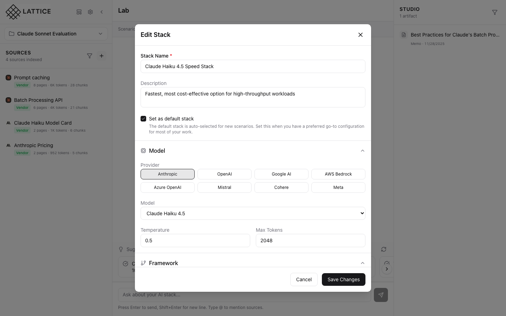Open the Lattice app logo
Viewport: 506px width, 316px height.
point(28,12)
